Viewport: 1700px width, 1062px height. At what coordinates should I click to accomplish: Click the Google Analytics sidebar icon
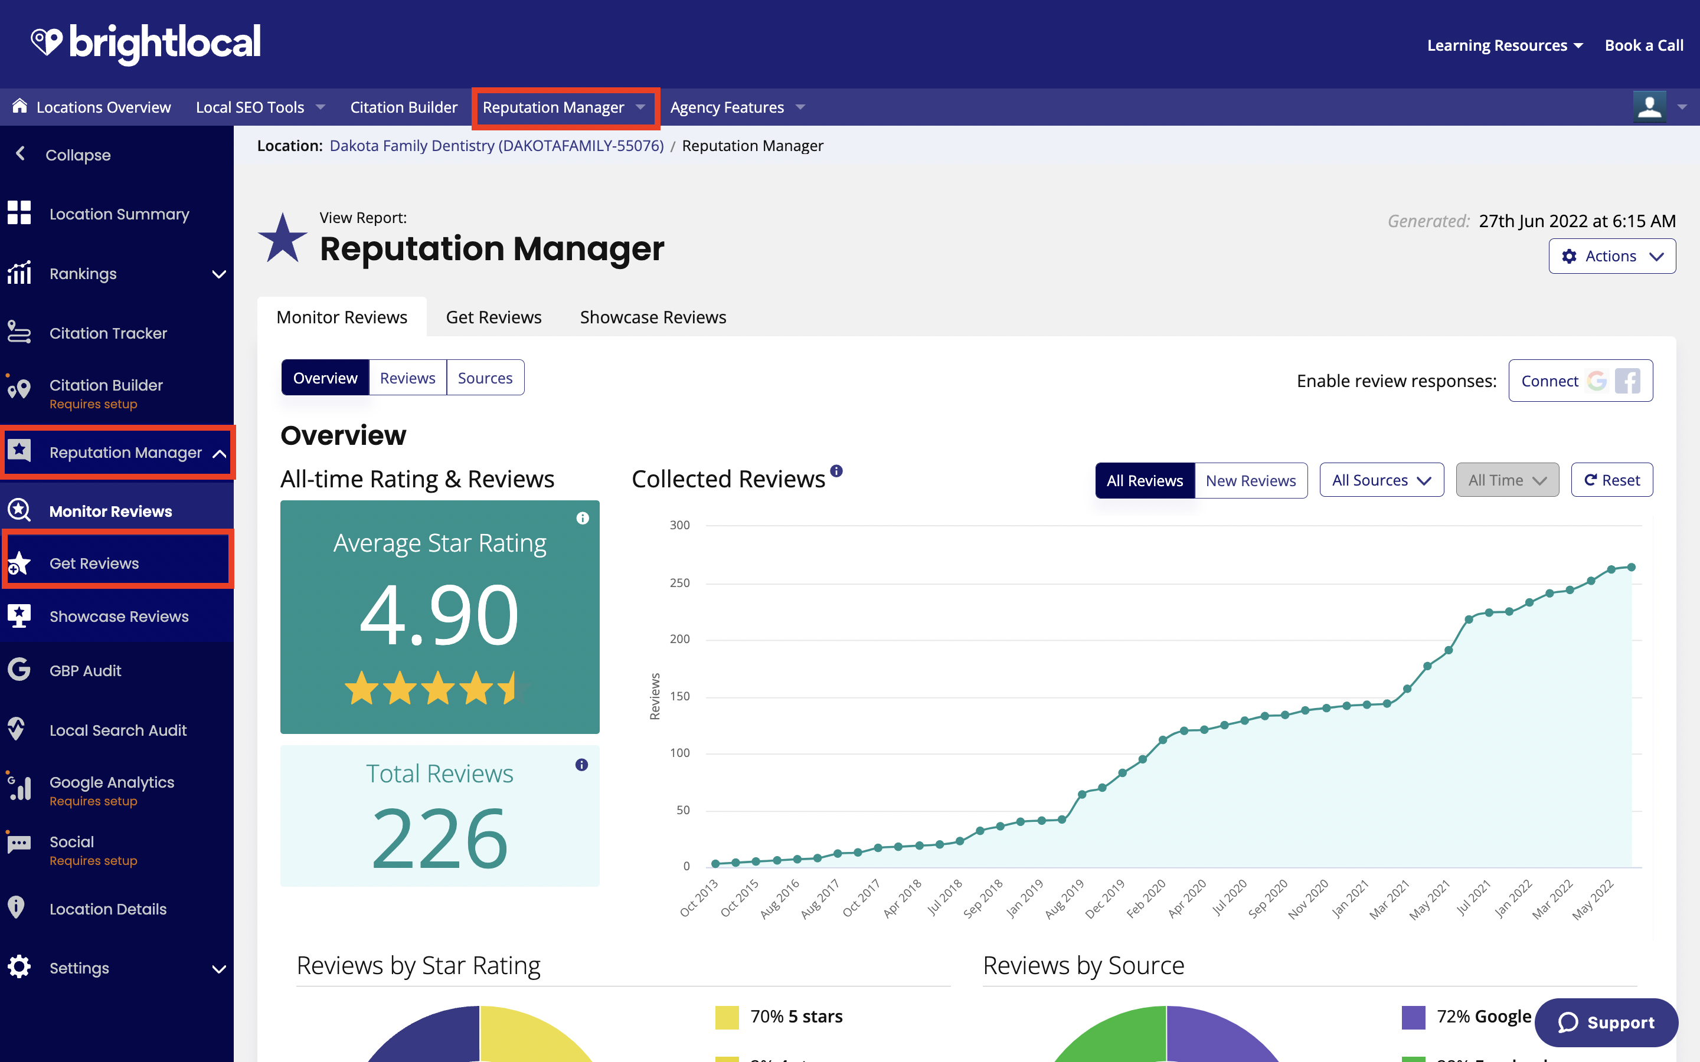coord(19,786)
